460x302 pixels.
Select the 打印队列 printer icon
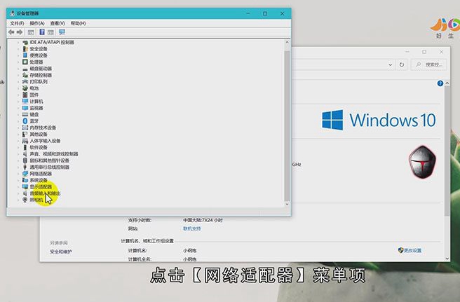[25, 81]
